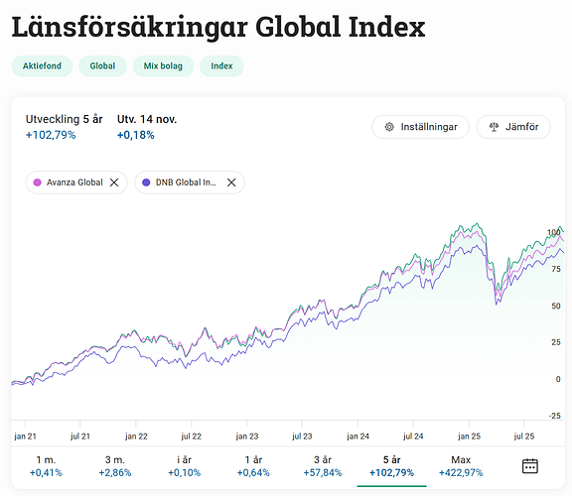Select the 1 m. period tab
Image resolution: width=572 pixels, height=496 pixels.
(46, 466)
